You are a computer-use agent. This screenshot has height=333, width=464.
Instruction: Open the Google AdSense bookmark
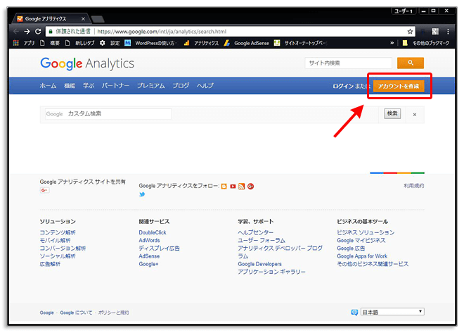click(247, 43)
